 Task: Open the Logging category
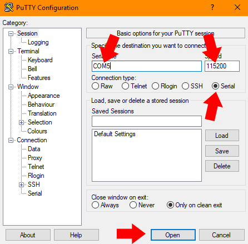click(38, 42)
